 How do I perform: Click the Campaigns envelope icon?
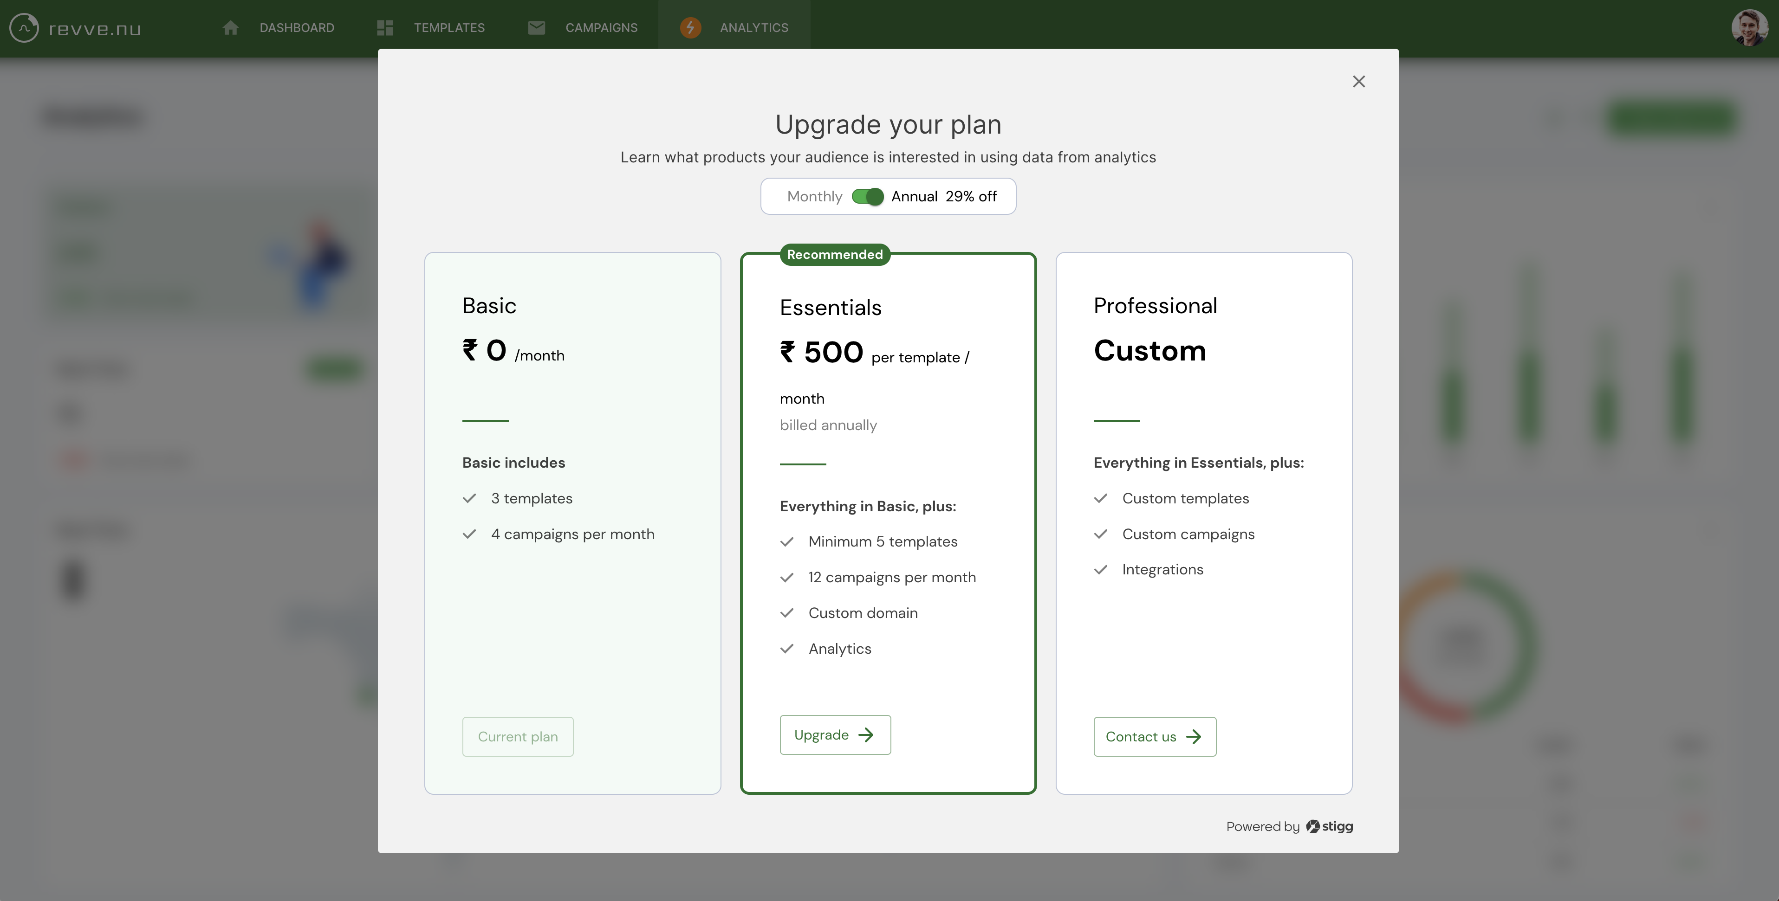pos(537,28)
